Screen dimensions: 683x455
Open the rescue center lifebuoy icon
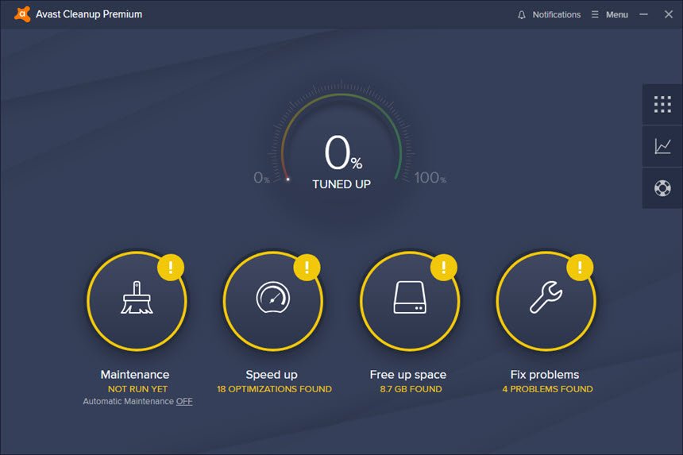click(662, 188)
